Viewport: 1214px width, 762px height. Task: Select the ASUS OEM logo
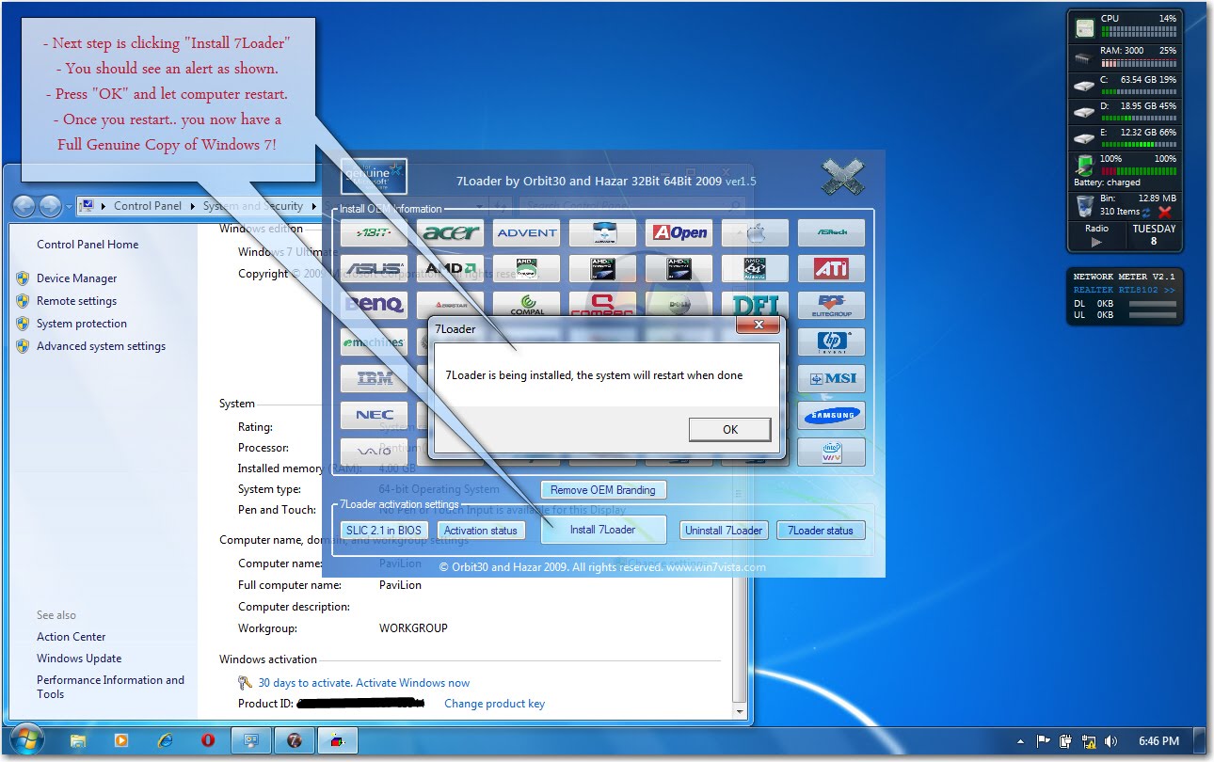[374, 268]
